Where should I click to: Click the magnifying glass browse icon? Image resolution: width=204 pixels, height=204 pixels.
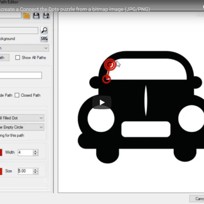tap(44, 30)
